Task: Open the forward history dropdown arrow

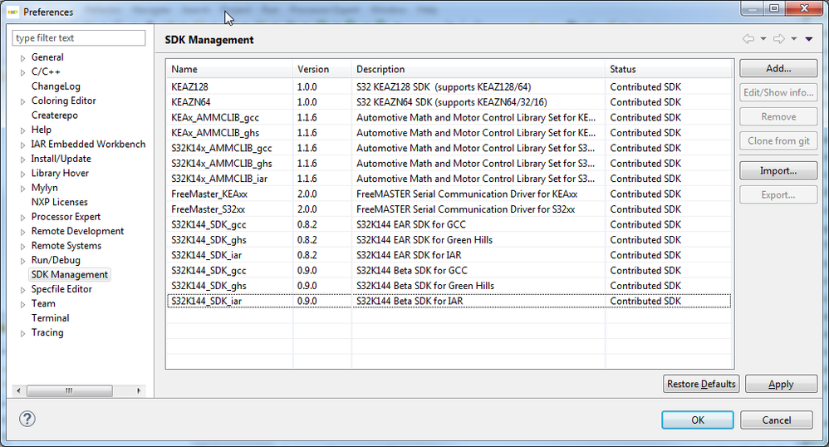Action: click(793, 38)
